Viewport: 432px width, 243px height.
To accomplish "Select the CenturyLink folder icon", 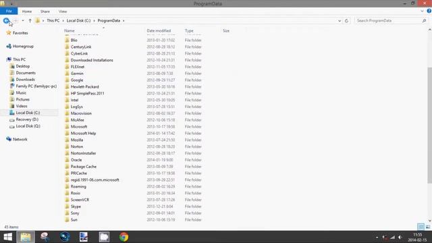I will [67, 47].
